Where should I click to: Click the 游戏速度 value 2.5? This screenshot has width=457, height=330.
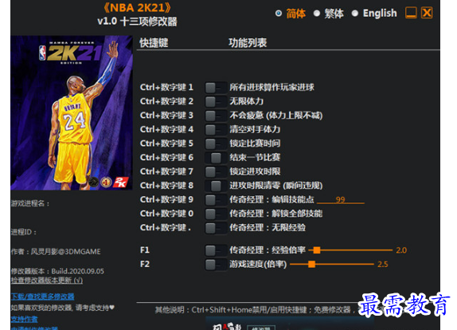383,265
